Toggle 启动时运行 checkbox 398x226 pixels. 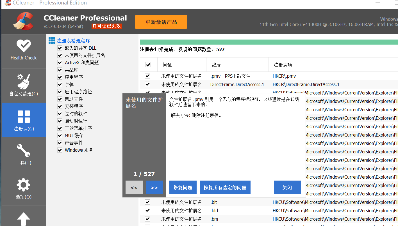pos(60,121)
